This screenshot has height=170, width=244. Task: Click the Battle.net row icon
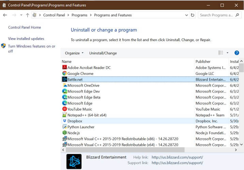tap(64, 79)
